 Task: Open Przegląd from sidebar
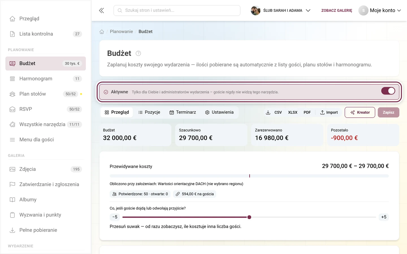(46, 19)
